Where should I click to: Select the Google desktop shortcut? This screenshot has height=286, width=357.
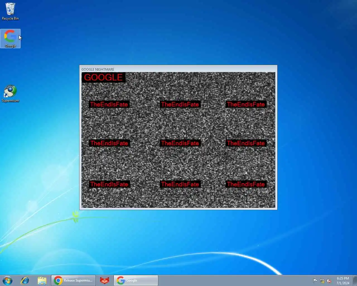10,39
